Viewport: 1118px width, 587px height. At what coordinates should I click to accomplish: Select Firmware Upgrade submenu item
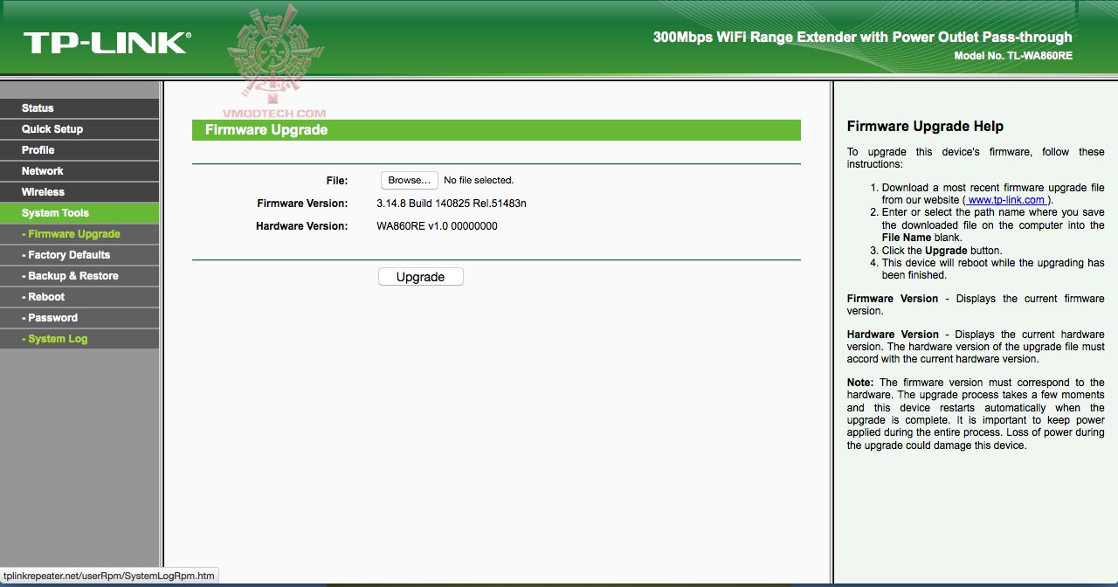[x=79, y=234]
